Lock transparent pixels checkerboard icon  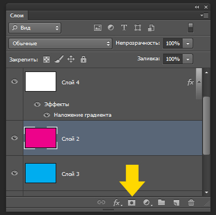coord(46,59)
